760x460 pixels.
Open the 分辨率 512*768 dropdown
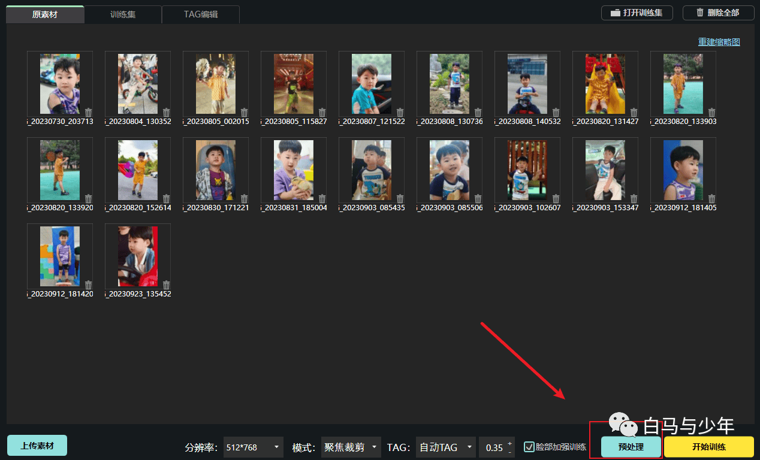click(x=254, y=447)
